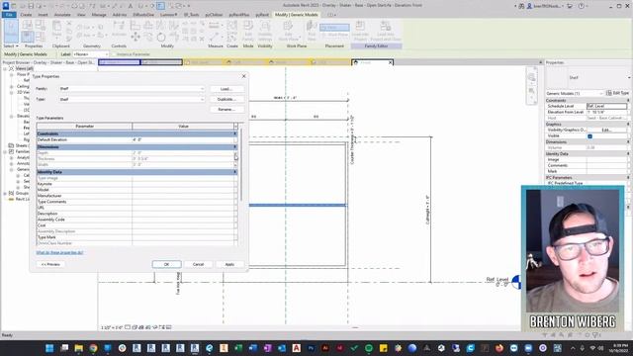Screen dimensions: 633x356
Task: Click Load into Project and Close
Action: coord(386,31)
